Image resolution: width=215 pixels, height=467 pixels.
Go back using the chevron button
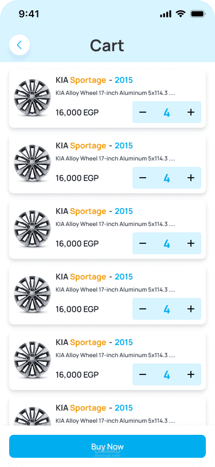[19, 45]
